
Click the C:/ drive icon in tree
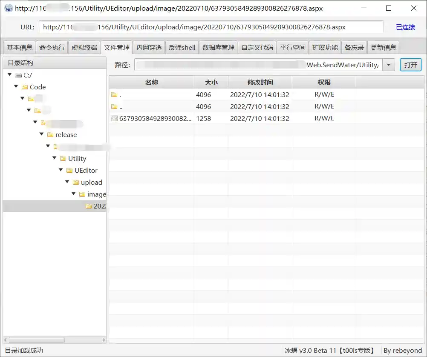click(x=18, y=75)
